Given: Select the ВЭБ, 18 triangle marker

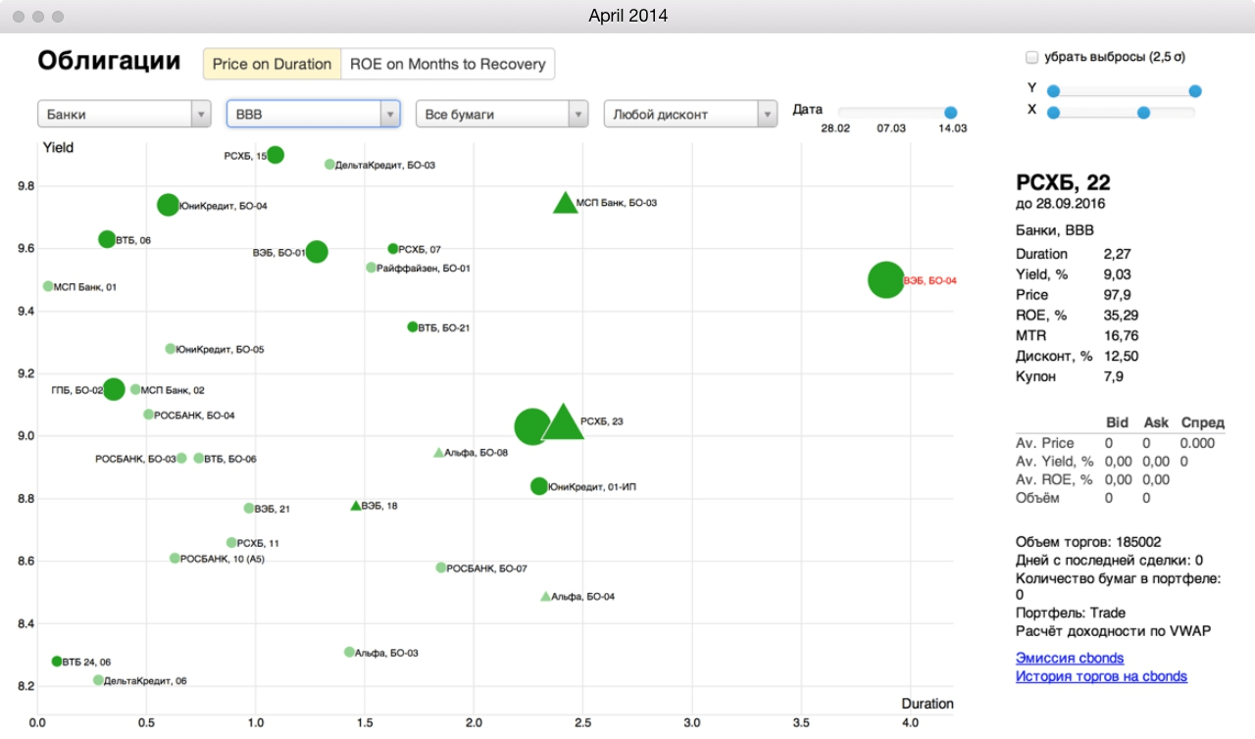Looking at the screenshot, I should [356, 506].
